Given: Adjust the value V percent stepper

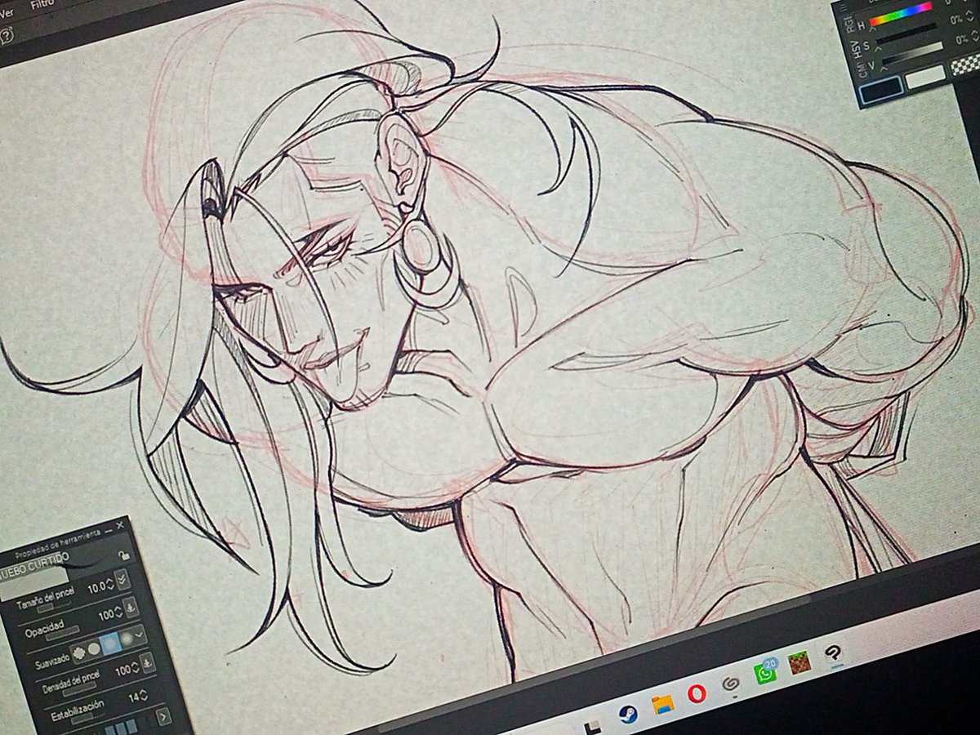Looking at the screenshot, I should [x=973, y=38].
